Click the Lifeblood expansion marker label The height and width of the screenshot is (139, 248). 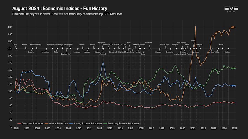pos(158,52)
